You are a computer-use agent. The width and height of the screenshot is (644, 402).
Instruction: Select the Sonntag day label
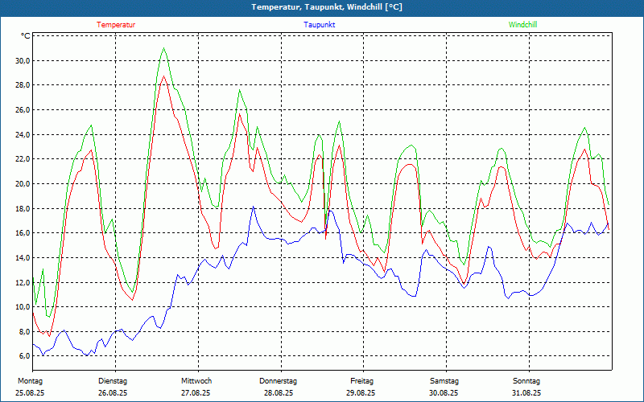526,380
